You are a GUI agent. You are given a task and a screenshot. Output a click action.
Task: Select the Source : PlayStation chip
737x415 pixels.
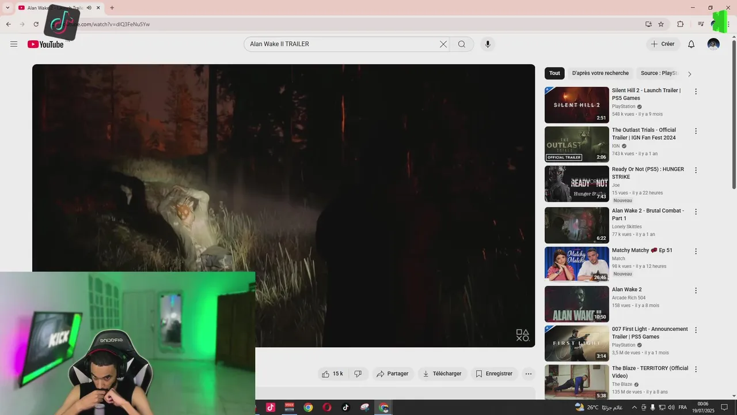coord(659,73)
